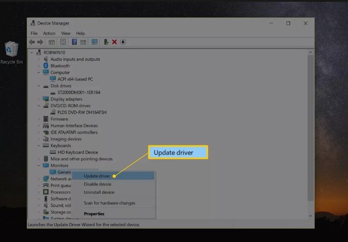Click the Human Interface Devices icon

point(46,126)
